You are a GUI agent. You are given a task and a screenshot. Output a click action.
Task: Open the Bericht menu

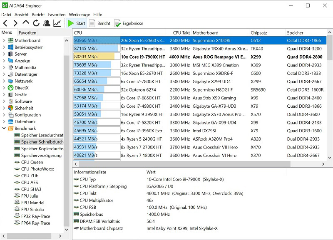tap(38, 15)
